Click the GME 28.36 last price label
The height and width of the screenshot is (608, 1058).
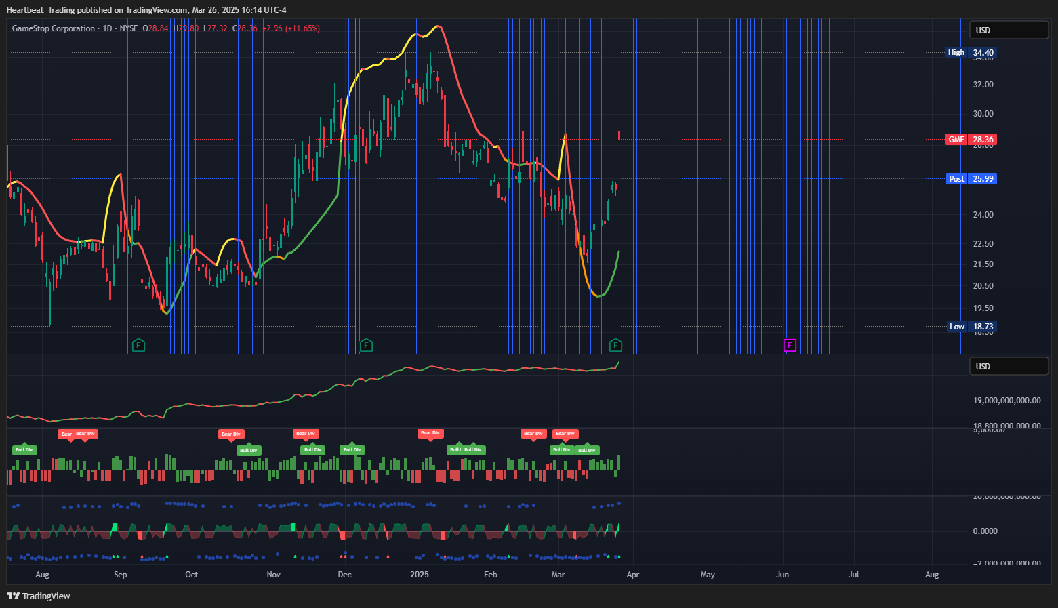click(x=971, y=140)
